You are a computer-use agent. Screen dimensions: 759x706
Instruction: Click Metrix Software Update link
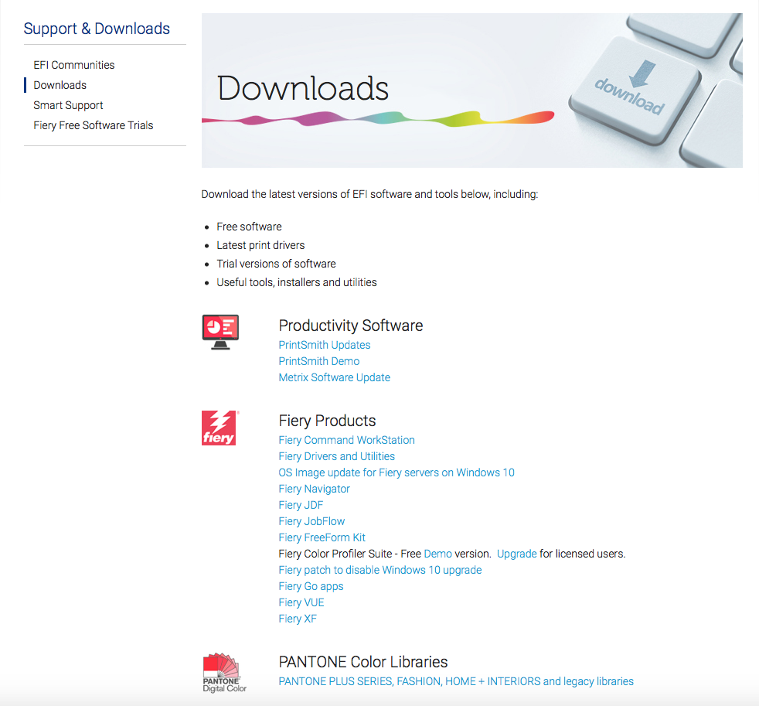(335, 377)
